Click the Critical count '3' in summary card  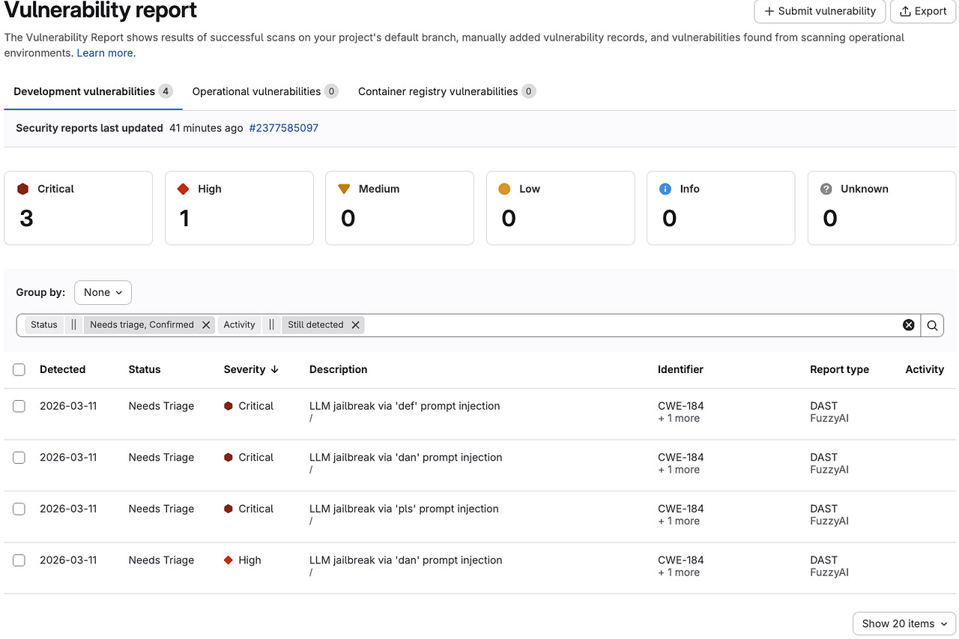tap(26, 218)
